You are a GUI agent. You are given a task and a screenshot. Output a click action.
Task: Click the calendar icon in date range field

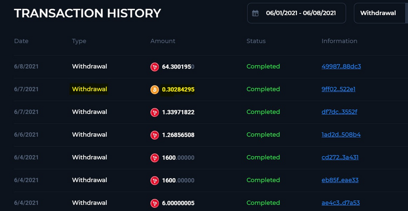point(255,13)
